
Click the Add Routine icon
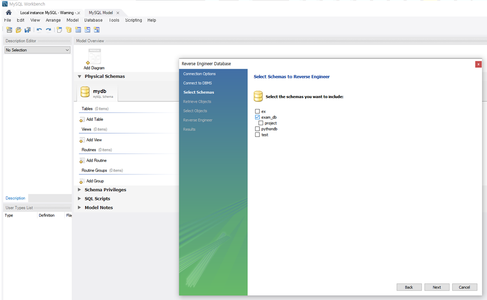82,161
